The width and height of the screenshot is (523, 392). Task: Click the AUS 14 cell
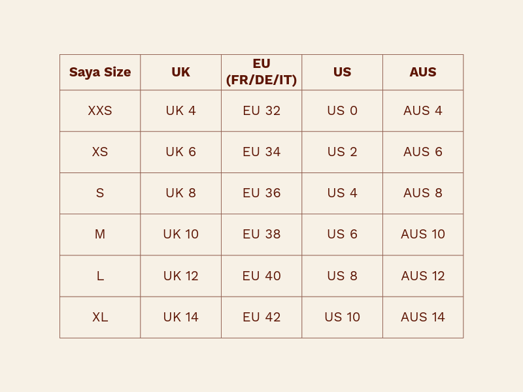(x=423, y=317)
